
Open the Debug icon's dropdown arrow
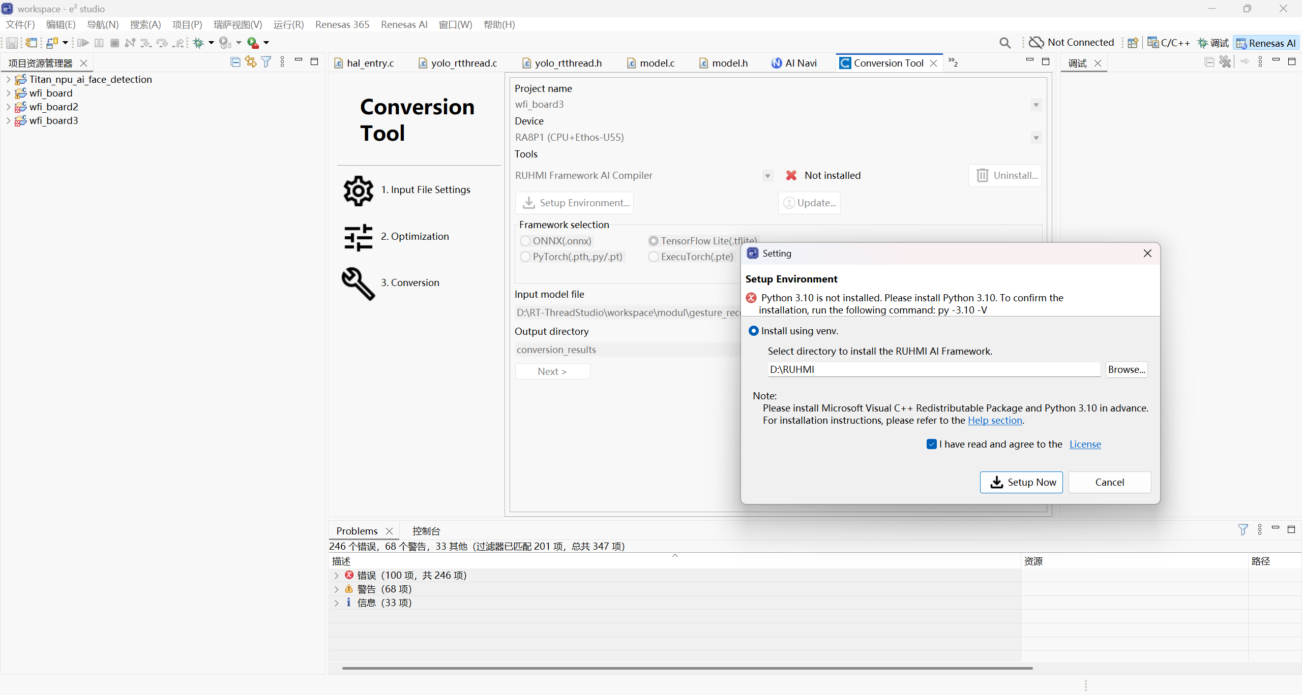click(x=211, y=43)
